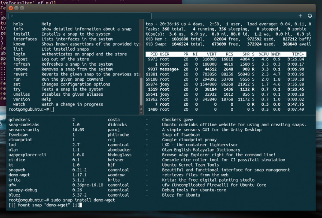Select process row with PID 61881
322x218 pixels.
click(226, 74)
